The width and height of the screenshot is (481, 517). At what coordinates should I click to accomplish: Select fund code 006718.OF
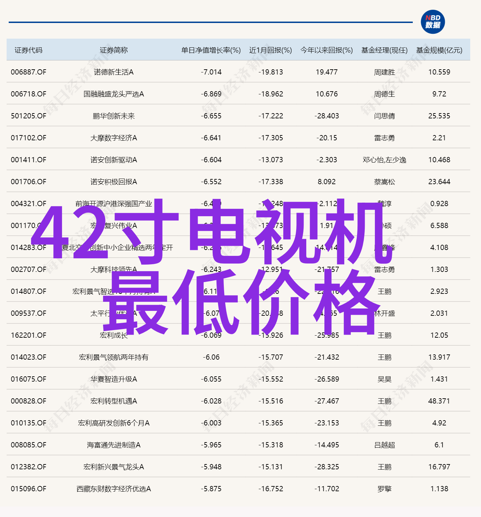[29, 94]
